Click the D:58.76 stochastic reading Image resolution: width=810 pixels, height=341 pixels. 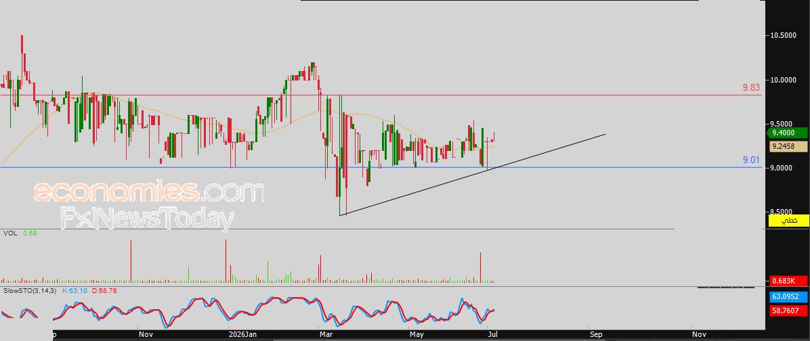point(104,291)
